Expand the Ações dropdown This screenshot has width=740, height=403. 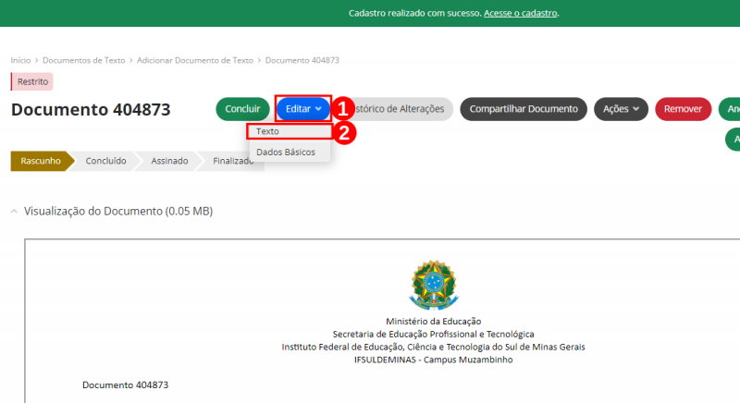(621, 109)
